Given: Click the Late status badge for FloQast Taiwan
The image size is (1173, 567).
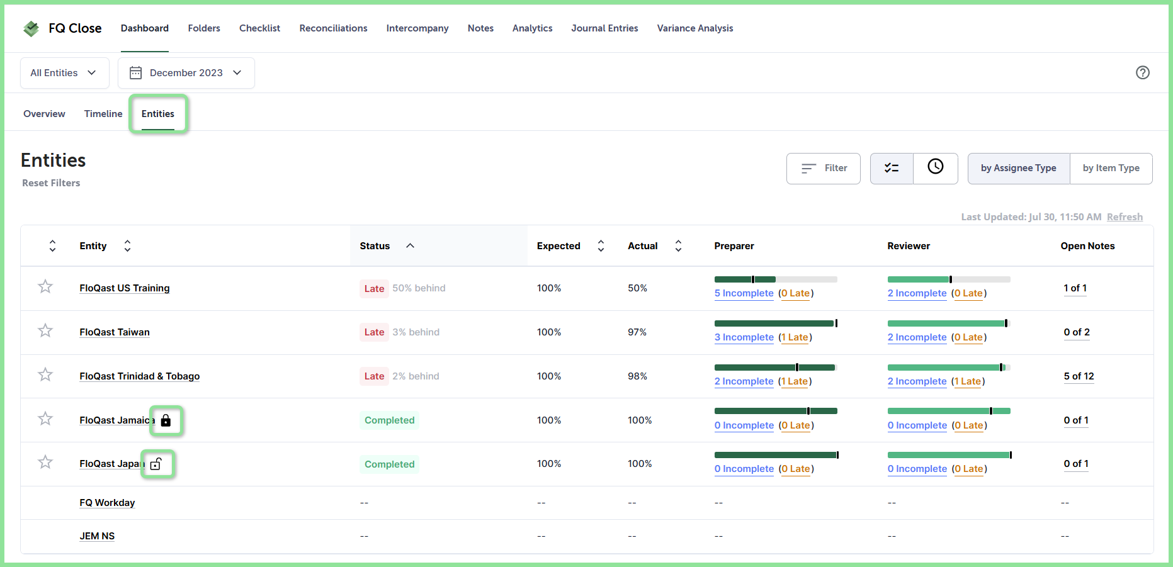Looking at the screenshot, I should [374, 332].
